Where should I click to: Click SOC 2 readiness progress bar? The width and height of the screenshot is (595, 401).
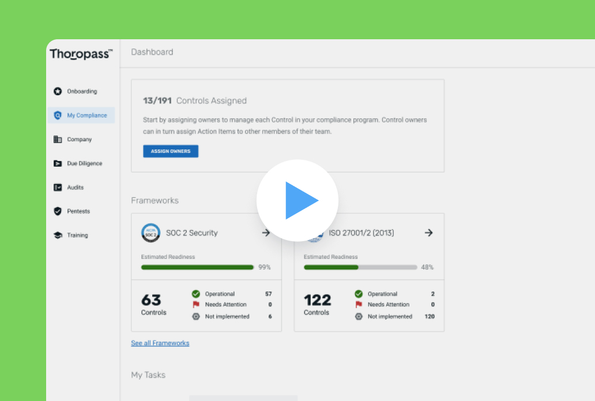(x=197, y=267)
